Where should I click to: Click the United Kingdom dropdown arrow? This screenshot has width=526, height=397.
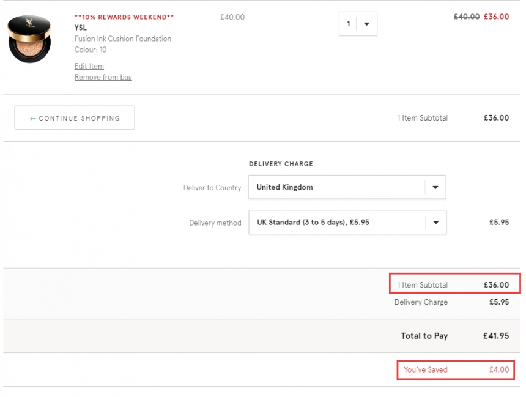click(x=435, y=187)
